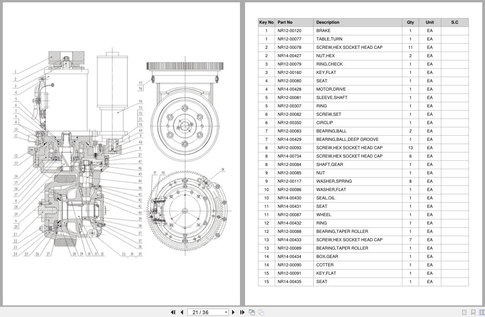Screen dimensions: 485x317
Task: Jump to the last page
Action: [242, 312]
